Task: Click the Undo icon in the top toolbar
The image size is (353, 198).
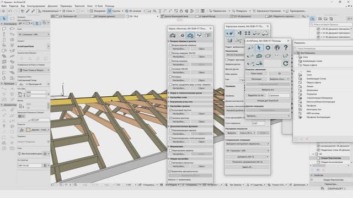Action: pos(10,11)
